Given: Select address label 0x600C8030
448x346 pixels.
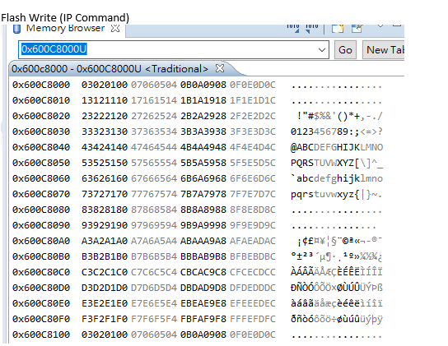Looking at the screenshot, I should tap(41, 131).
